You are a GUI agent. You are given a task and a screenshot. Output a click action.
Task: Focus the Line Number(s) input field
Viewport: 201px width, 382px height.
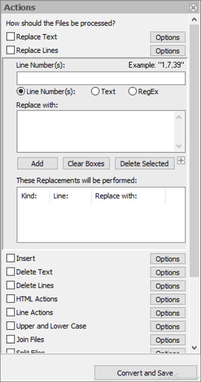101,78
